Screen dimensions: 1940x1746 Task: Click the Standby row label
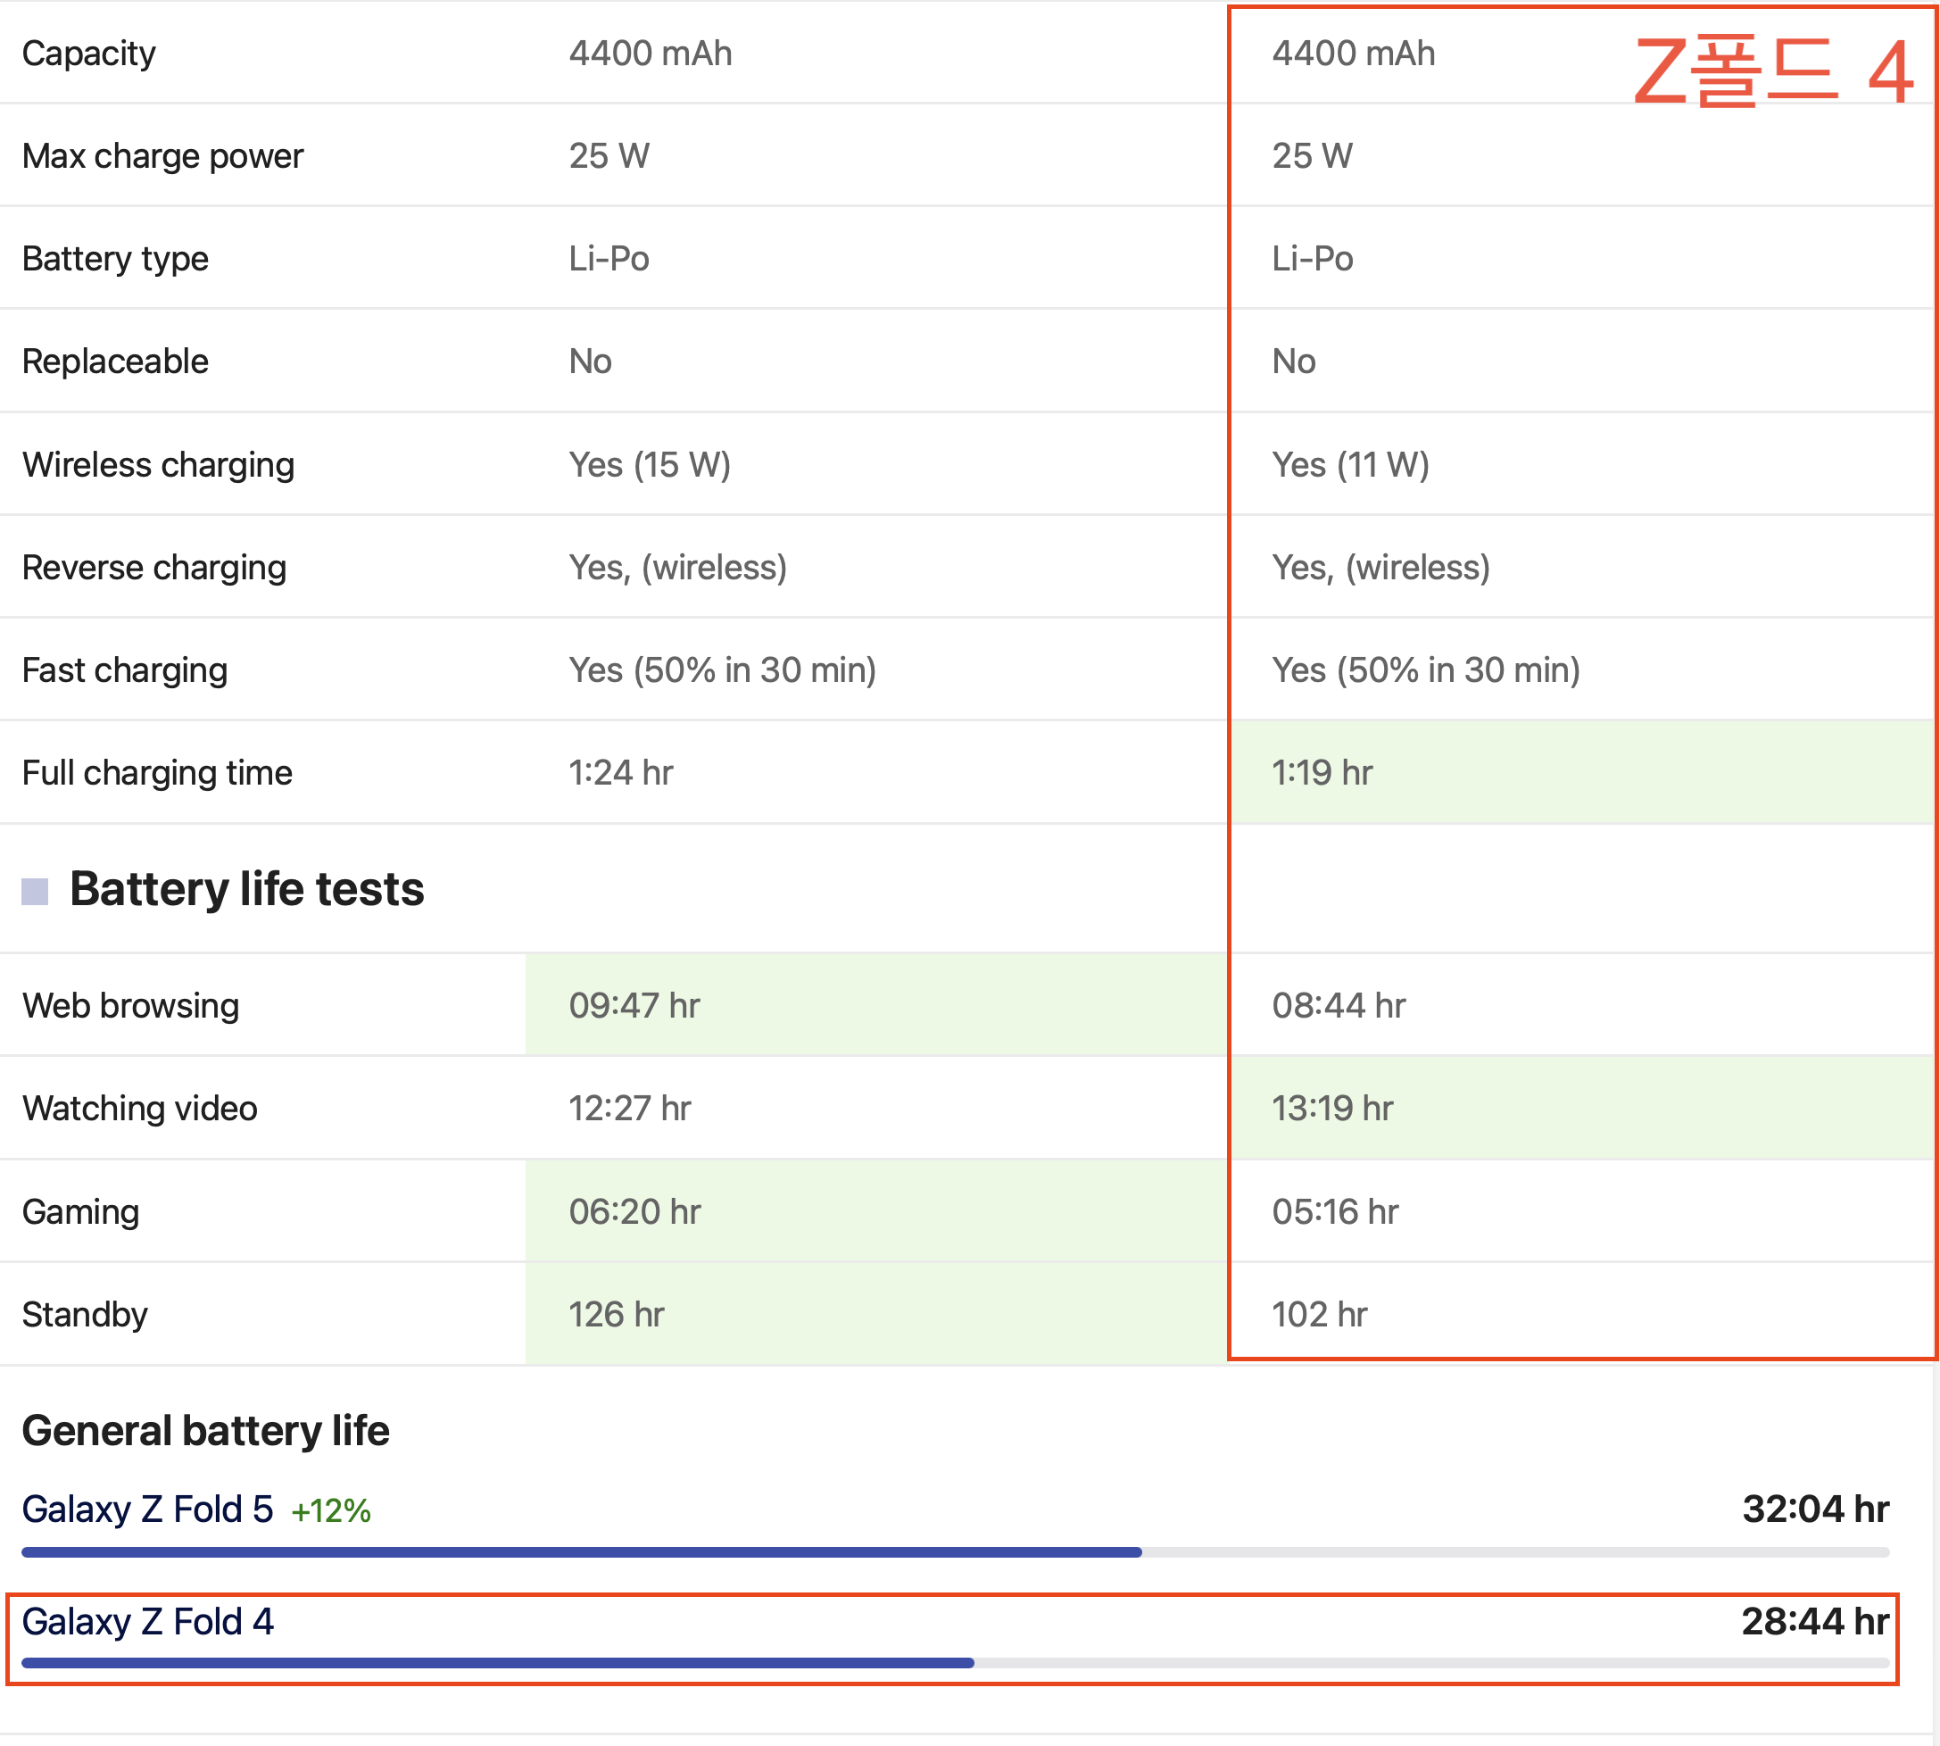tap(85, 1315)
